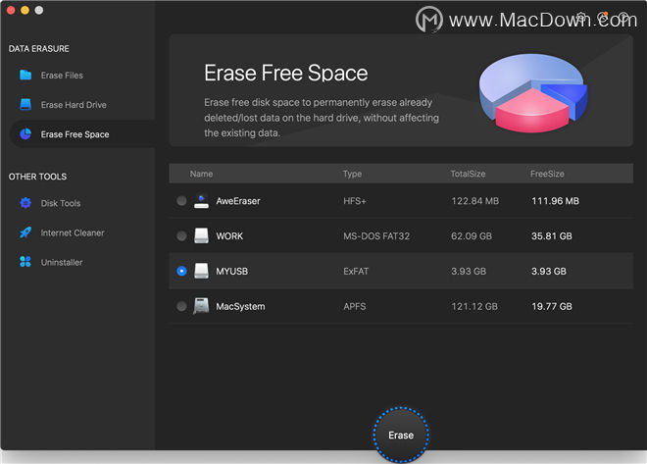Click the Name column header
Screen dimensions: 647x464
201,174
